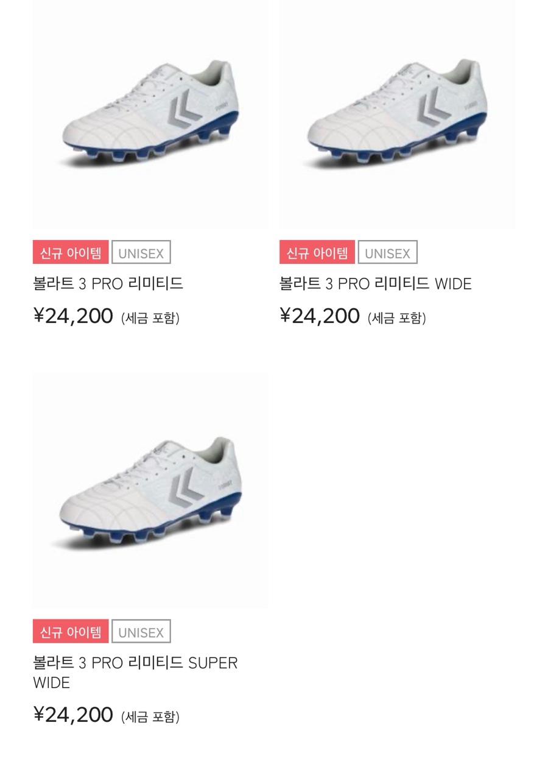548x778 pixels.
Task: Click the ¥24,200 price of the SUPER WIDE model
Action: [x=73, y=715]
